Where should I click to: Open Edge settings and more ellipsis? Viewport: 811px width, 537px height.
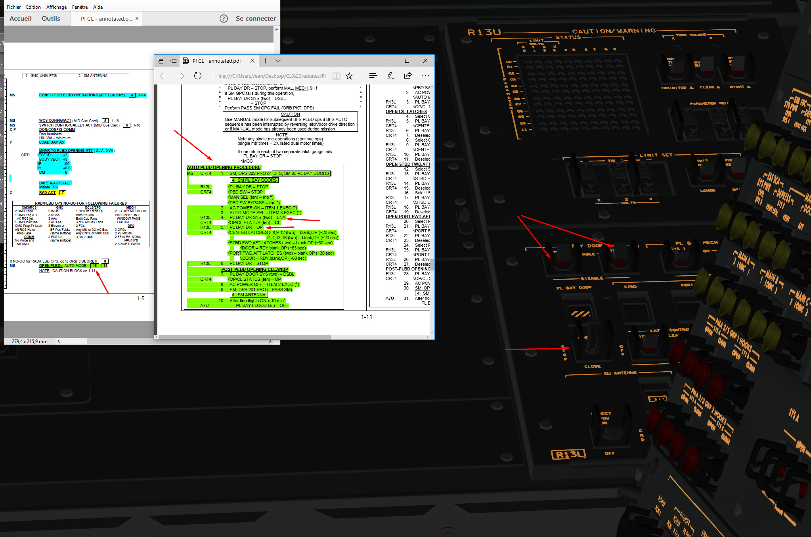point(425,75)
